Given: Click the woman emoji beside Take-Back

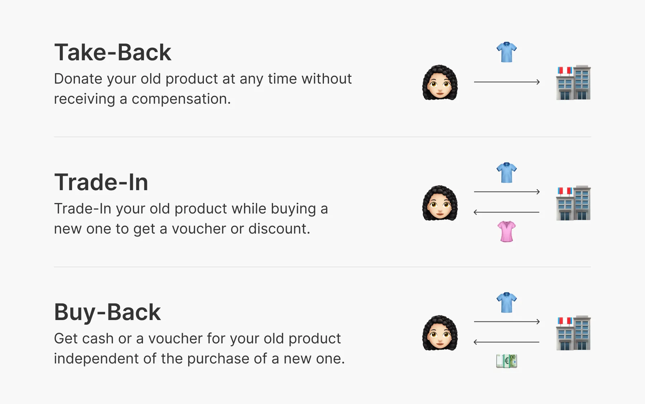Looking at the screenshot, I should click(440, 83).
